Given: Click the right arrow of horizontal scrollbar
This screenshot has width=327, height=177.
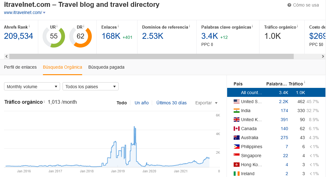Looking at the screenshot, I should 323,56.
